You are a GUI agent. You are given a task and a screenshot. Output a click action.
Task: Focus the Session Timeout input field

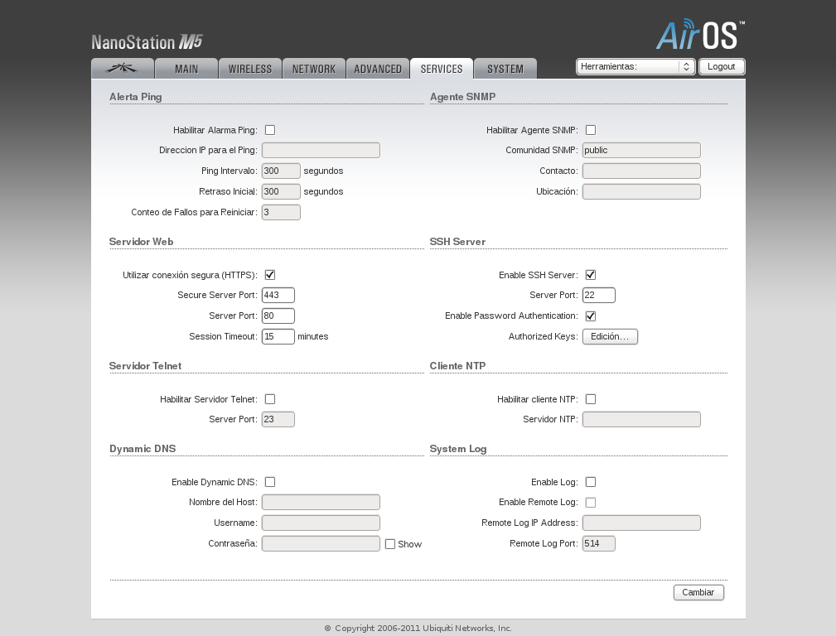point(278,337)
